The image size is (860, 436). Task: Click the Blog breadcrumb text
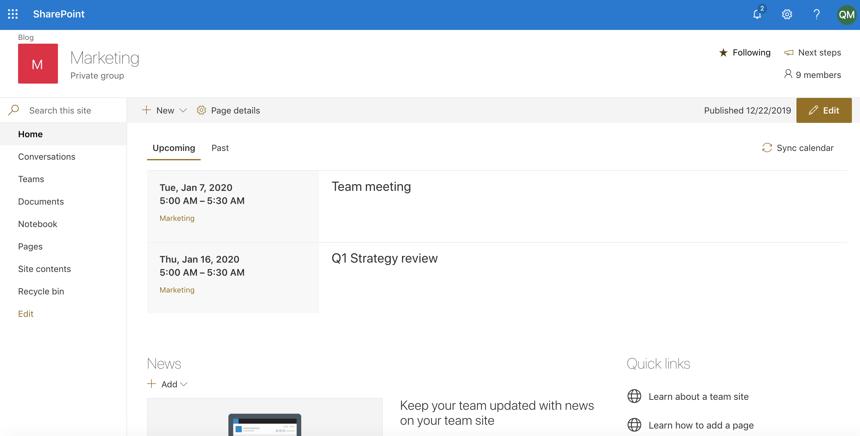coord(26,37)
